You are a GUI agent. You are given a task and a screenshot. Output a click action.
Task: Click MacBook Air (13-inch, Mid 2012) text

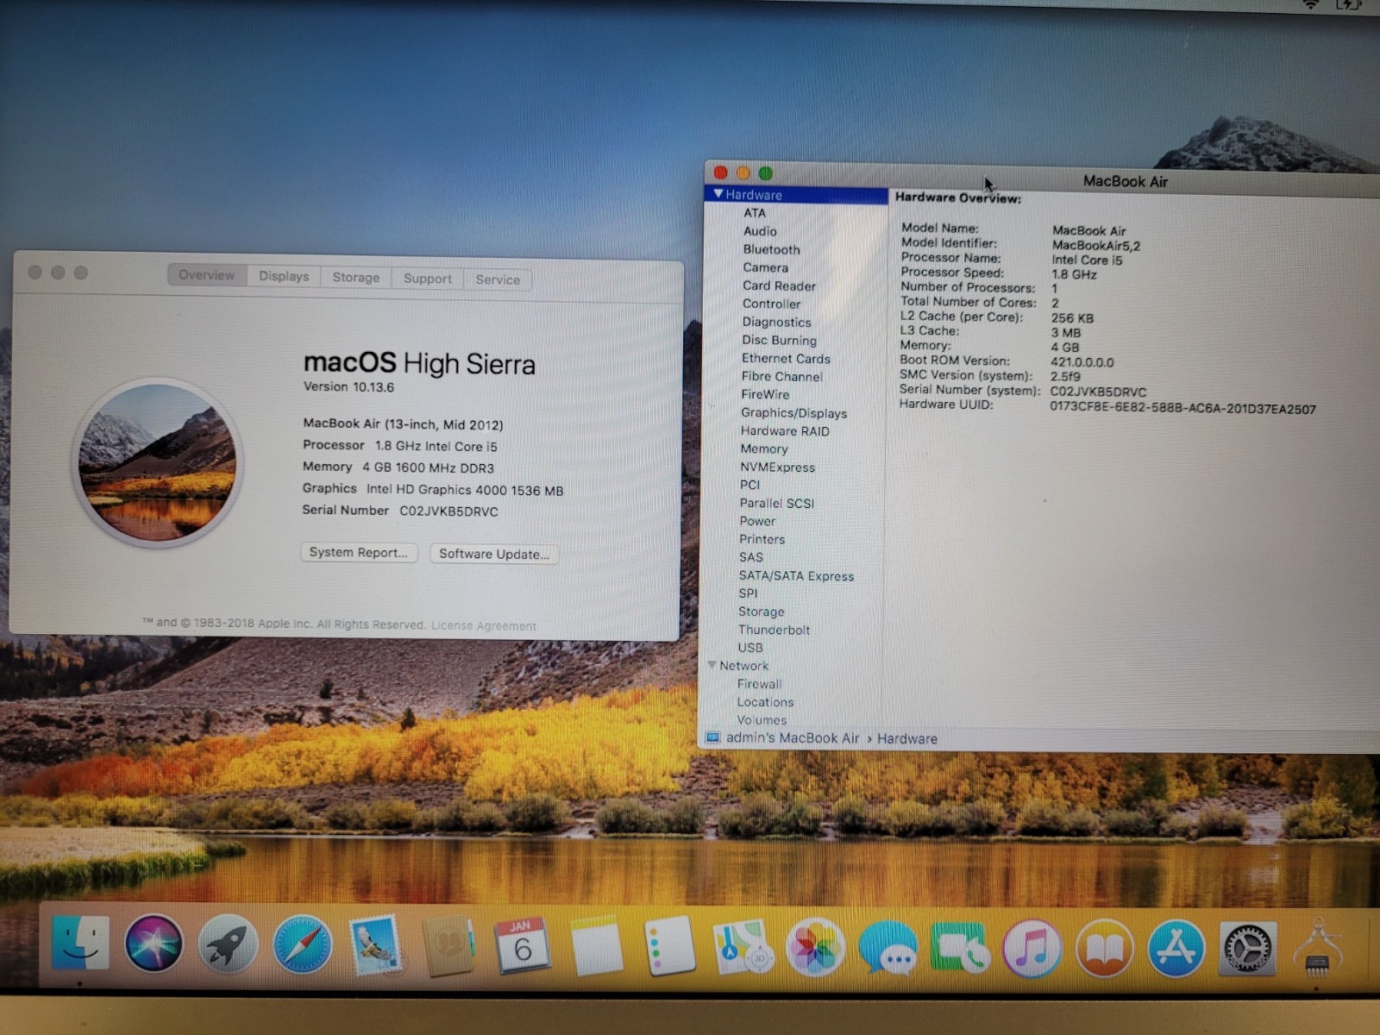pyautogui.click(x=403, y=423)
